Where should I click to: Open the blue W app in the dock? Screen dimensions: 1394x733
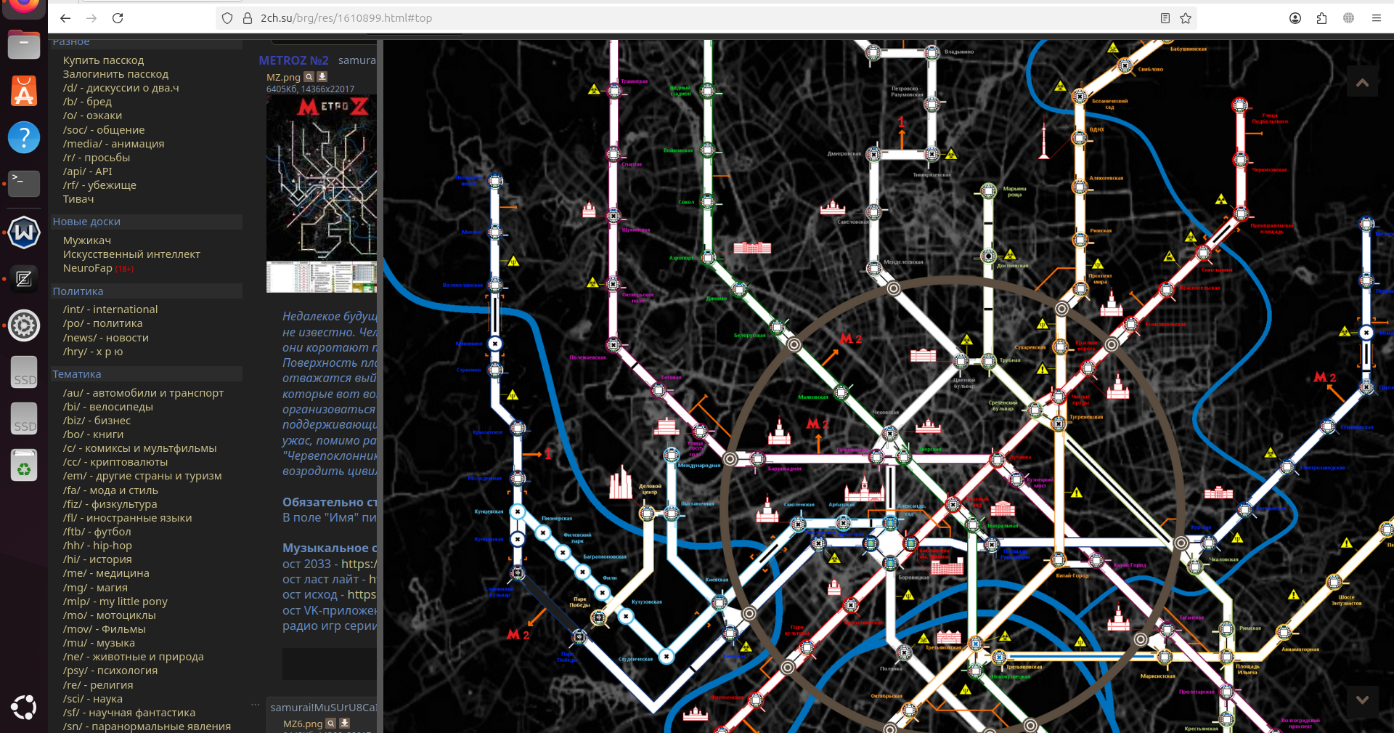24,232
